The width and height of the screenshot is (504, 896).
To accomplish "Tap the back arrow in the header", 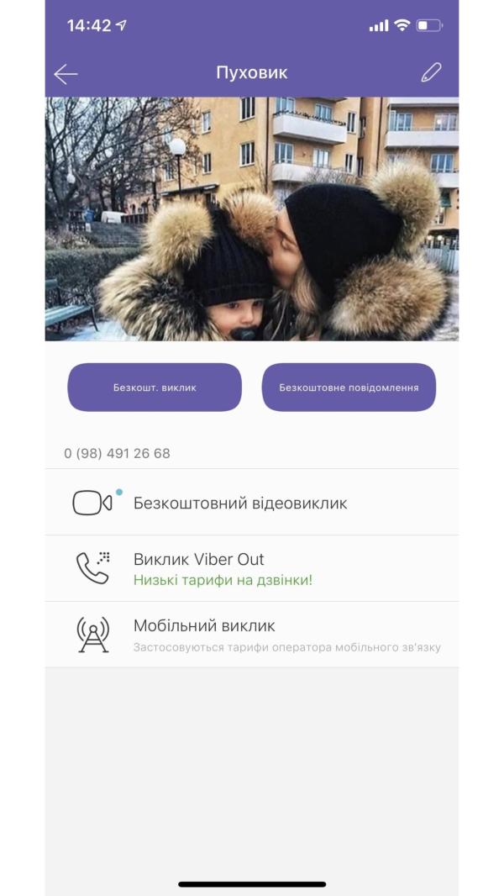I will point(66,74).
